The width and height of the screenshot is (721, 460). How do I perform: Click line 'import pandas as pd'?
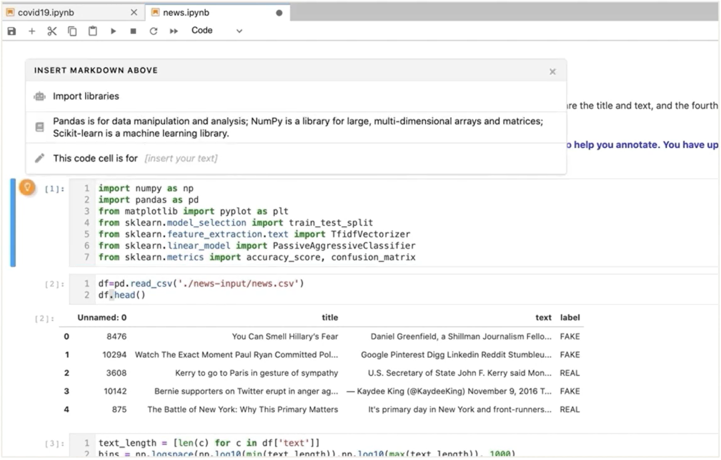click(149, 200)
